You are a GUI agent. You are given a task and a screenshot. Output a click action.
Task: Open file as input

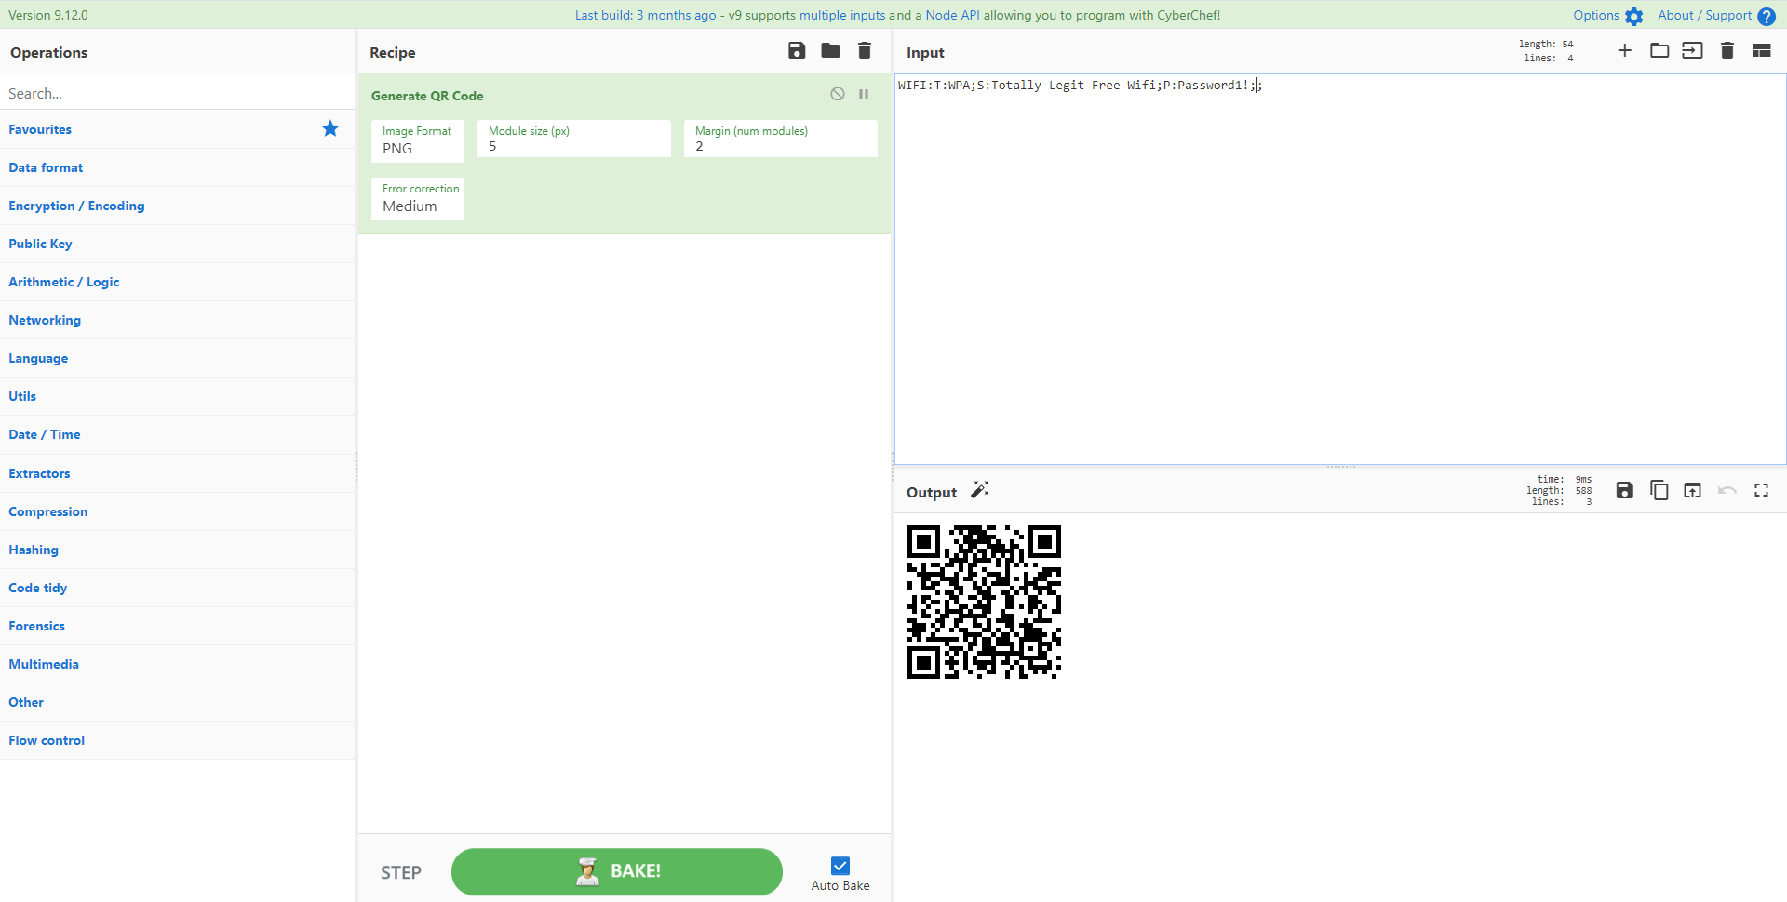pos(1693,50)
